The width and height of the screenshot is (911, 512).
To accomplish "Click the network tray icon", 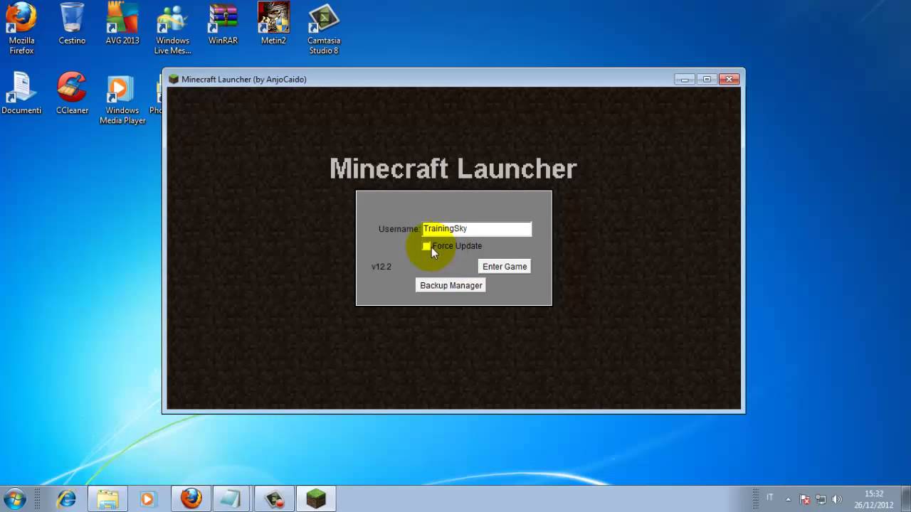I will (821, 499).
